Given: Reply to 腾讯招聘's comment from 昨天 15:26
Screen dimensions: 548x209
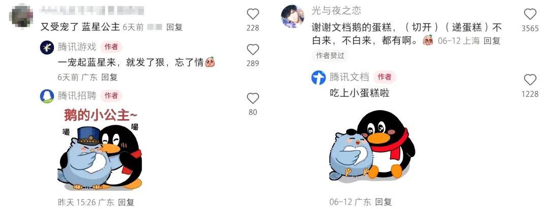Looking at the screenshot, I should coord(126,202).
